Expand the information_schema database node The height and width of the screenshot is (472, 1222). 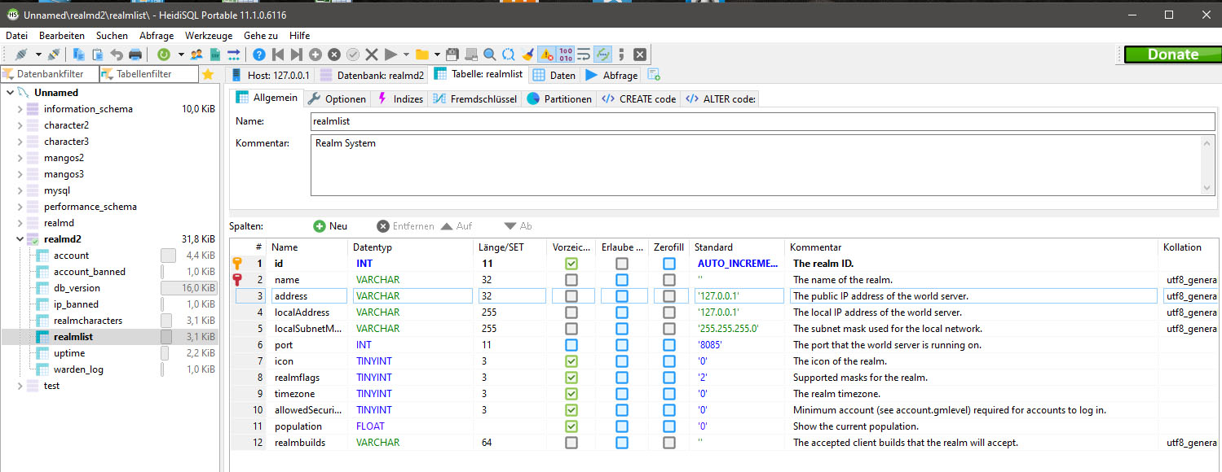pos(20,109)
